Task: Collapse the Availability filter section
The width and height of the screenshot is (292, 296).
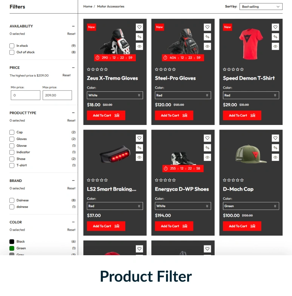Action: (x=73, y=26)
